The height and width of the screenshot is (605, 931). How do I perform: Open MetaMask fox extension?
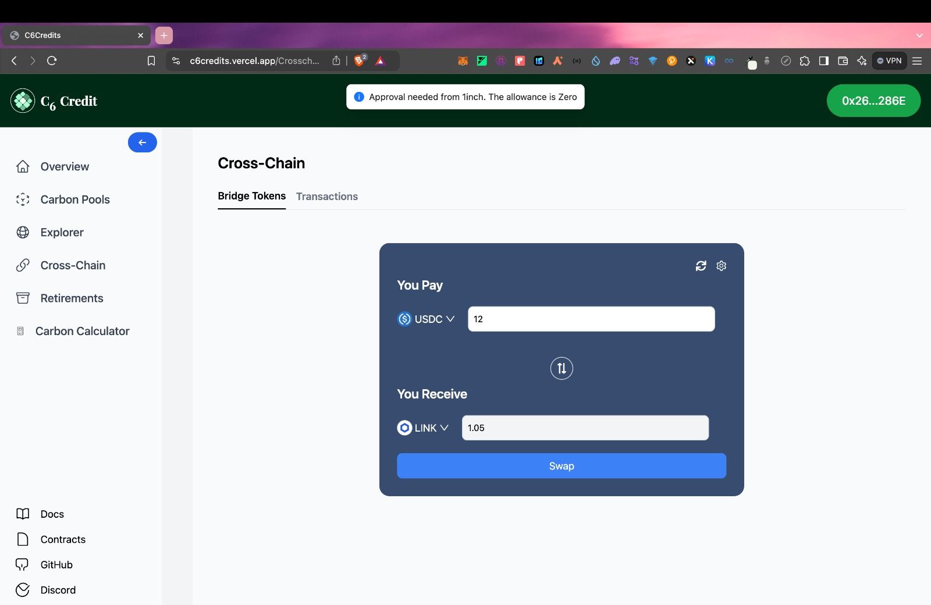click(463, 61)
